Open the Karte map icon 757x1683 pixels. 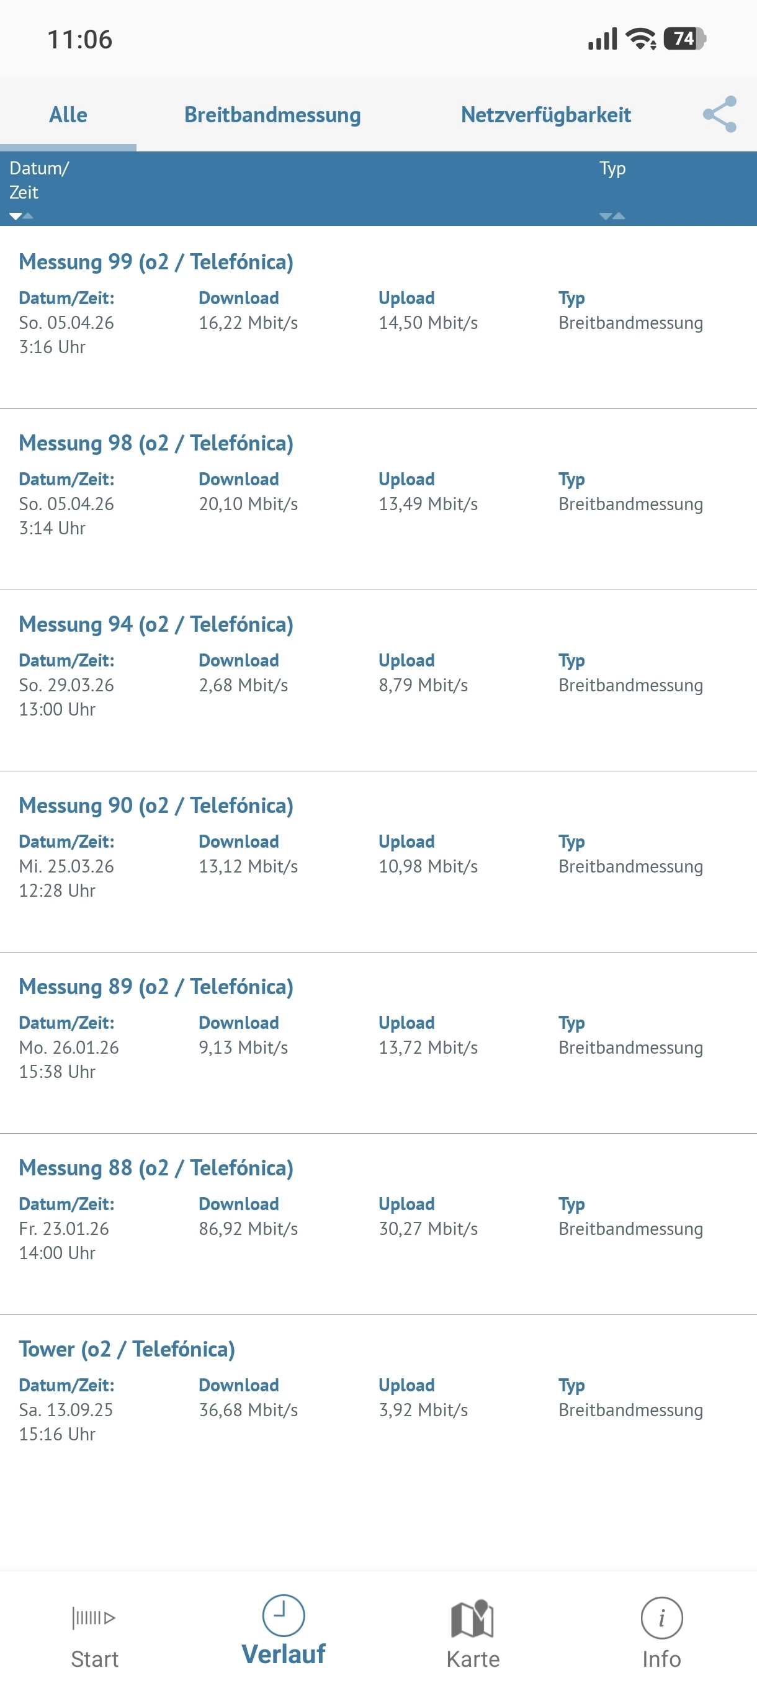(472, 1618)
